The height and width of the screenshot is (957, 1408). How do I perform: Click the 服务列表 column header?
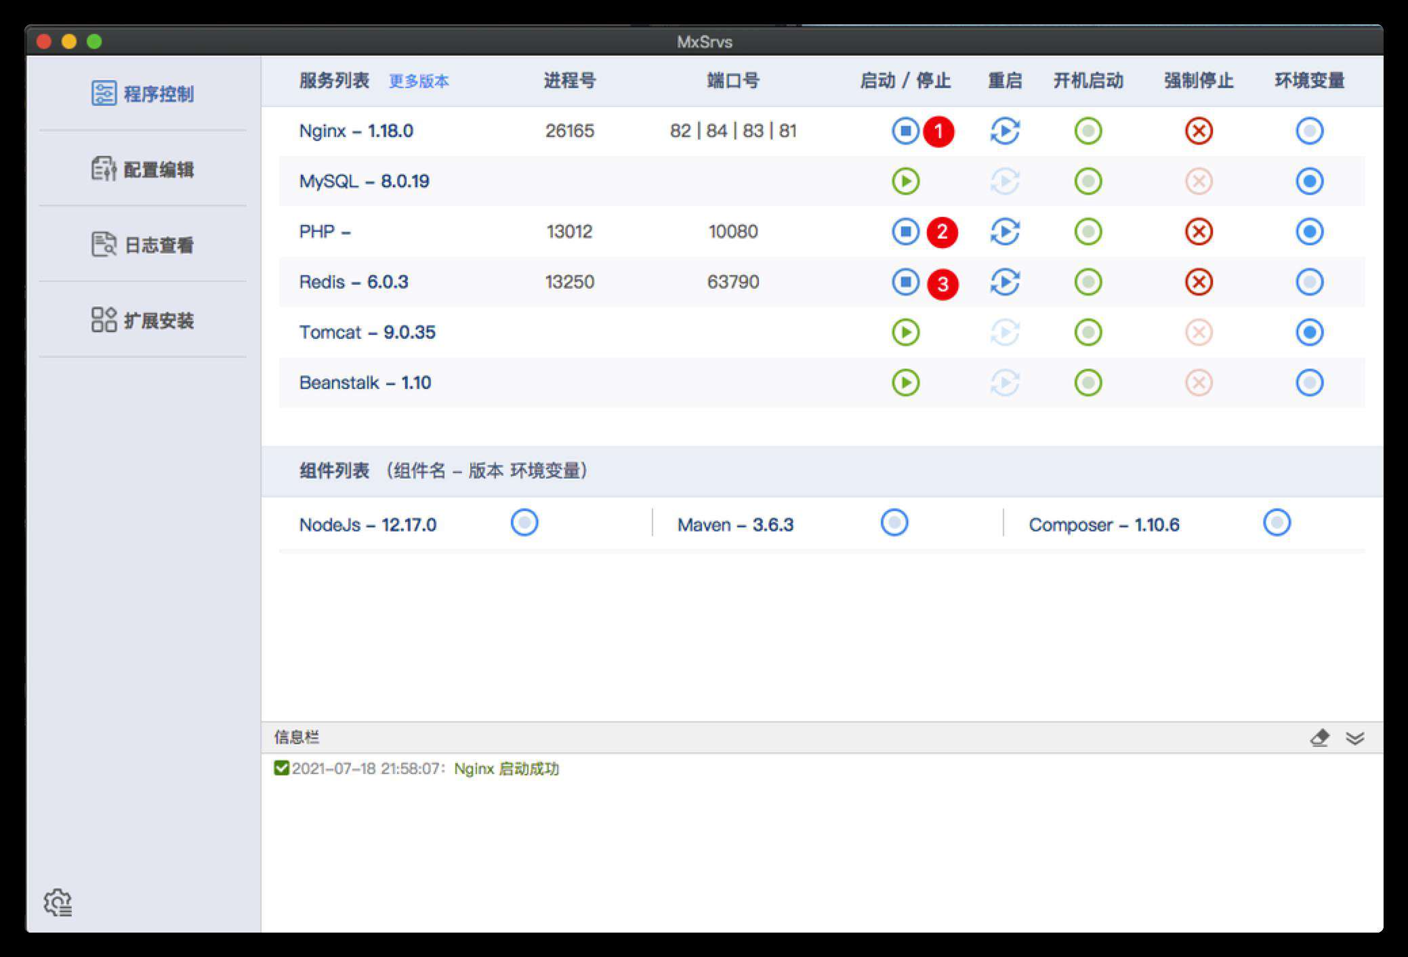click(x=334, y=81)
